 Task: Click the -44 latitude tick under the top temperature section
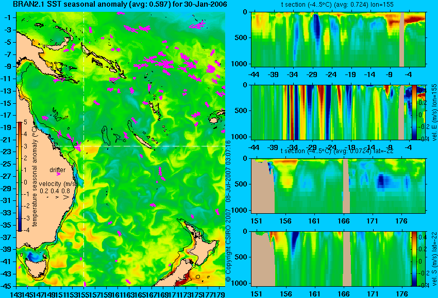pyautogui.click(x=254, y=74)
